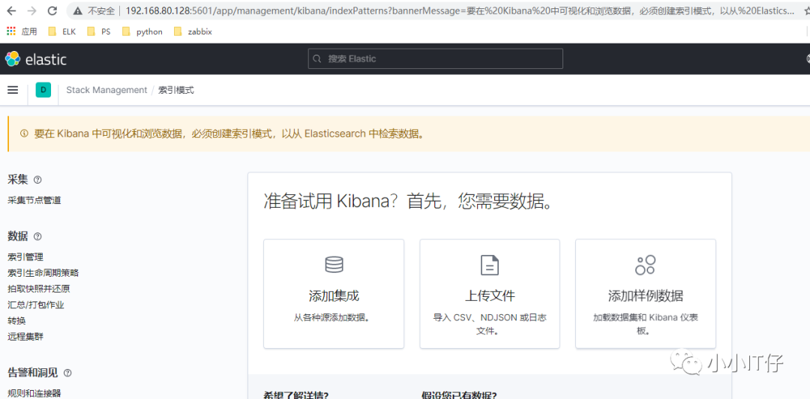Click the 从各种源添加数据 description
The image size is (810, 399).
point(334,317)
